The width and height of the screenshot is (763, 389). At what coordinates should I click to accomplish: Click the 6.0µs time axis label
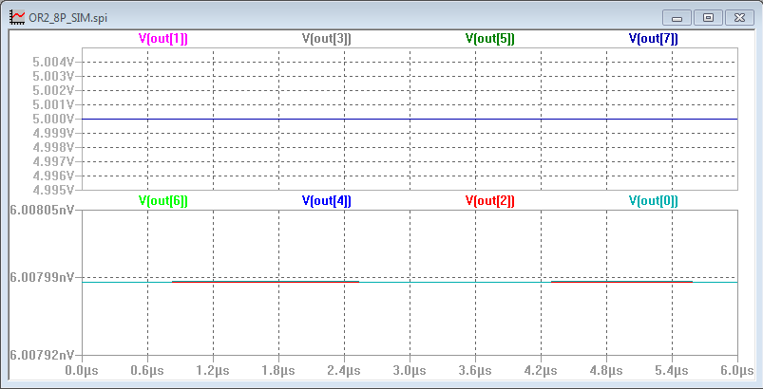tap(735, 372)
